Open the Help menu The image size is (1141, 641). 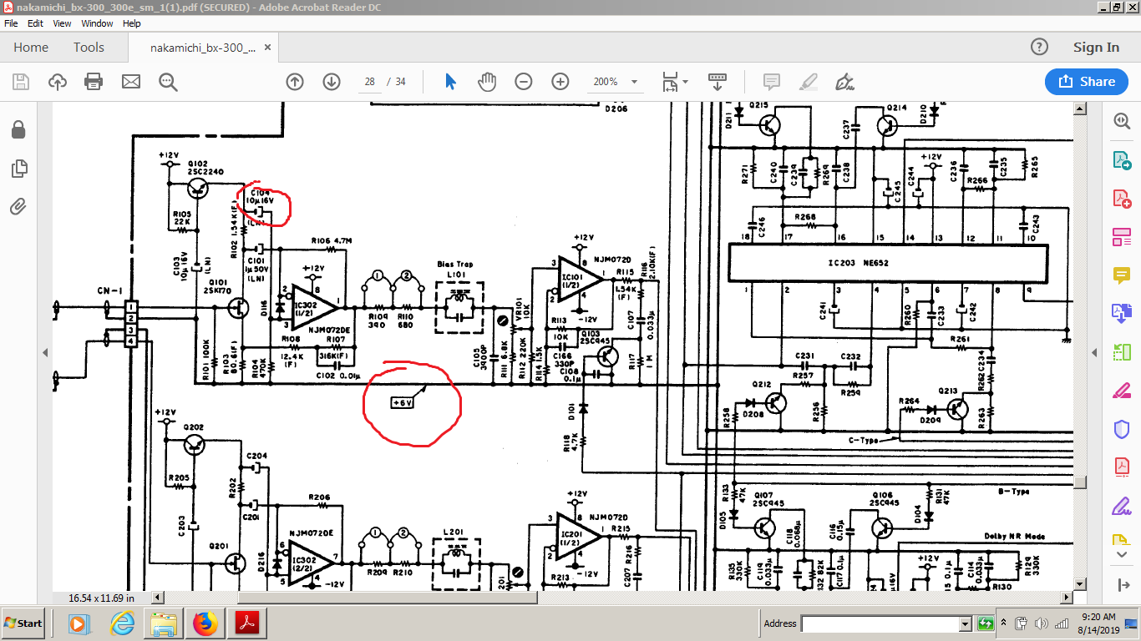132,23
